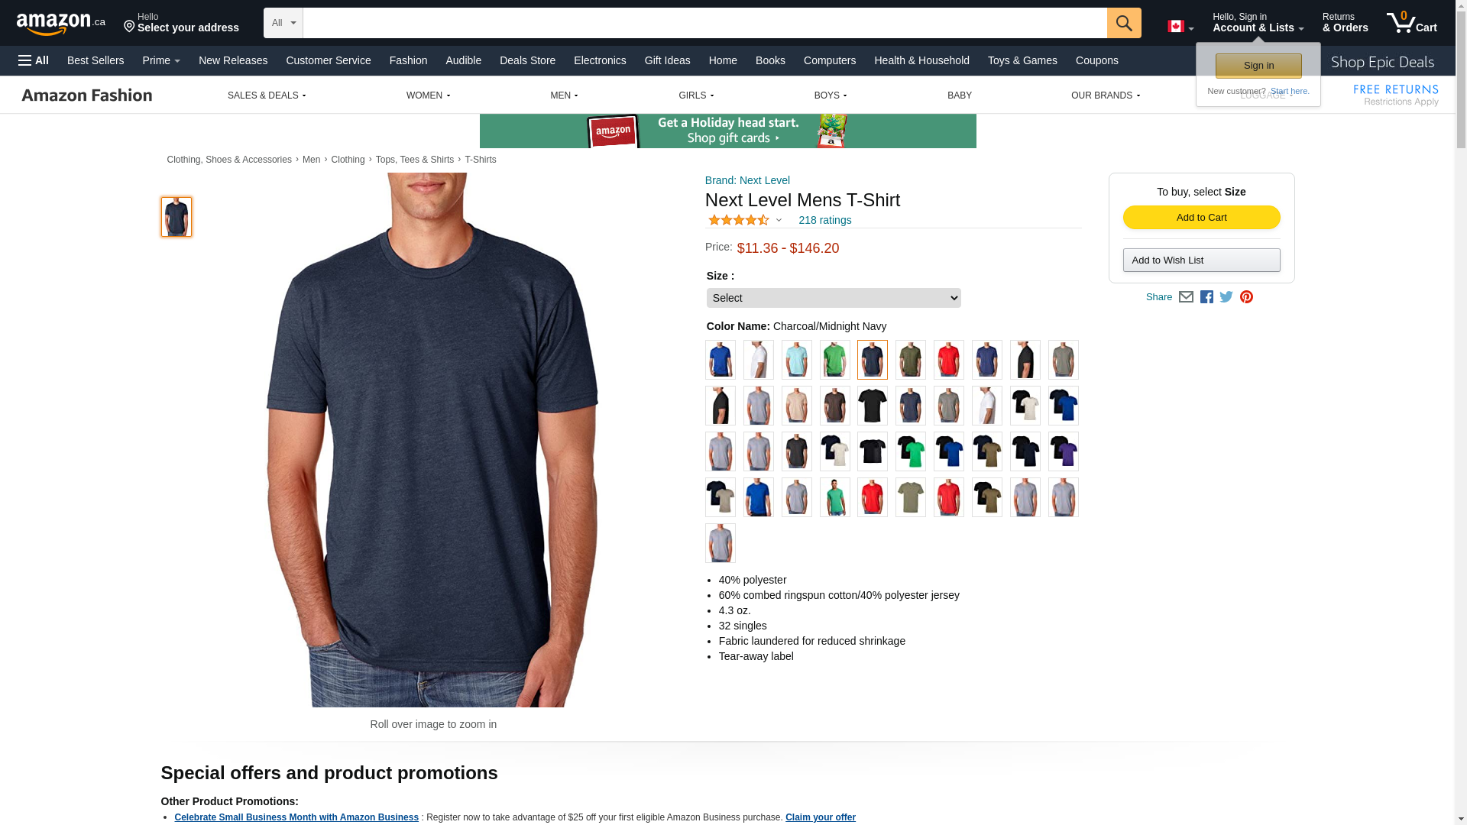Screen dimensions: 1467x825
Task: Expand the star ratings breakdown arrow
Action: tap(779, 221)
